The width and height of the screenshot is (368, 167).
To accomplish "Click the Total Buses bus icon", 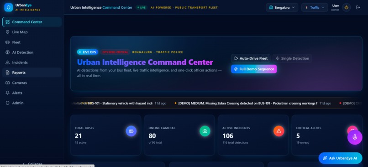I will [x=131, y=131].
